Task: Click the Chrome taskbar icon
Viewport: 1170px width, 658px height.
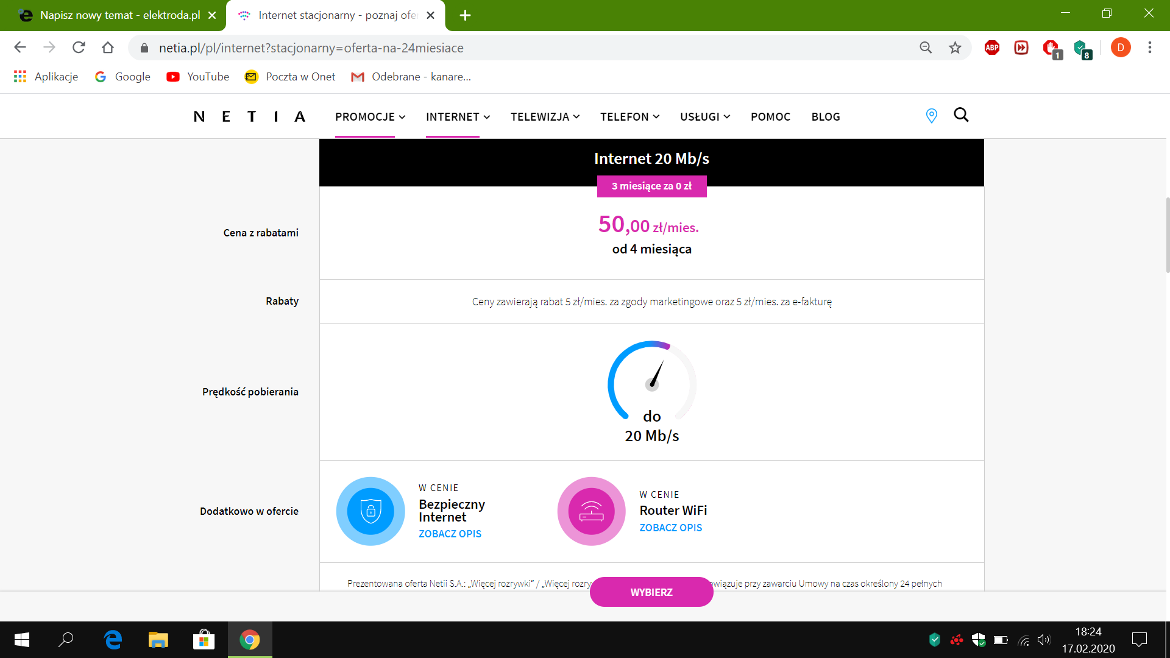Action: coord(250,640)
